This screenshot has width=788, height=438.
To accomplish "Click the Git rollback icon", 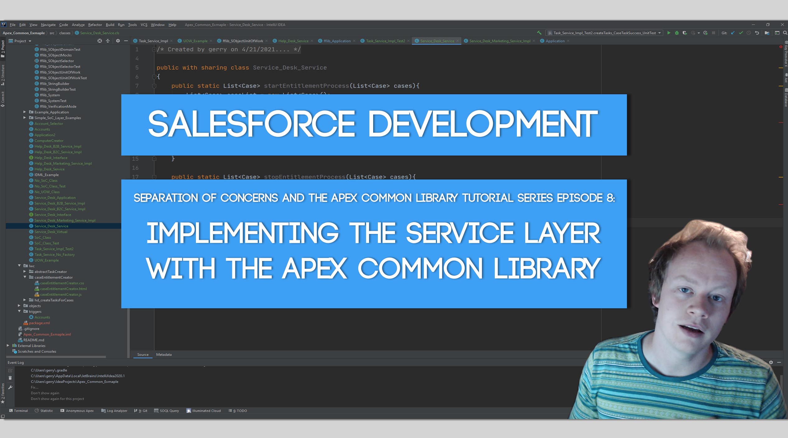I will (757, 33).
